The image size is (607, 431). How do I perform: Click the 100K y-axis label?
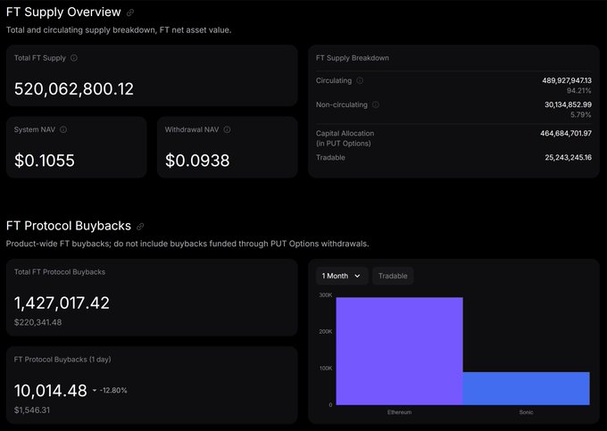(x=326, y=369)
